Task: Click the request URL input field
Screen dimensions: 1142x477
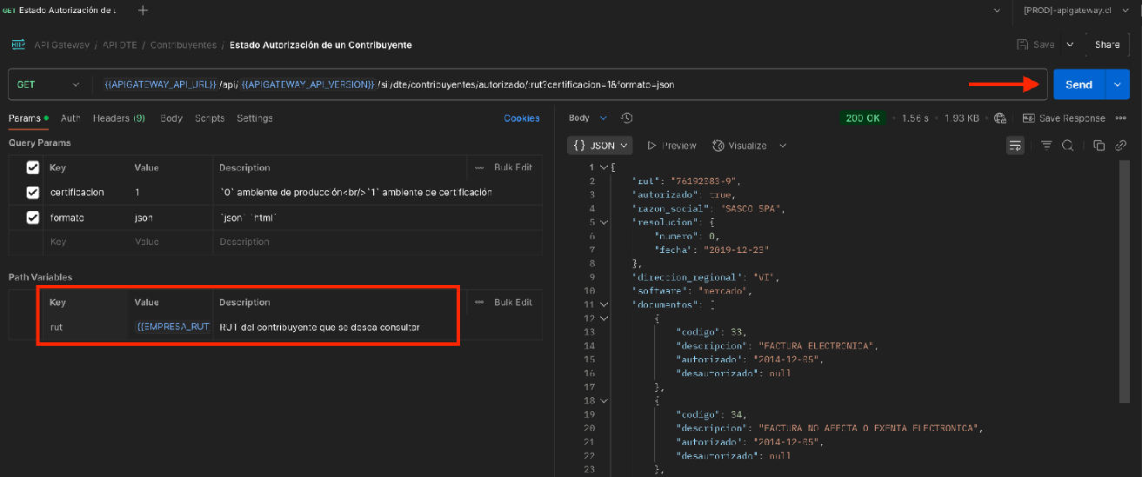Action: 522,84
